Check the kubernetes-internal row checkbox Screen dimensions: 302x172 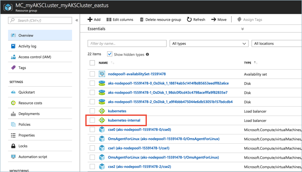pyautogui.click(x=92, y=120)
